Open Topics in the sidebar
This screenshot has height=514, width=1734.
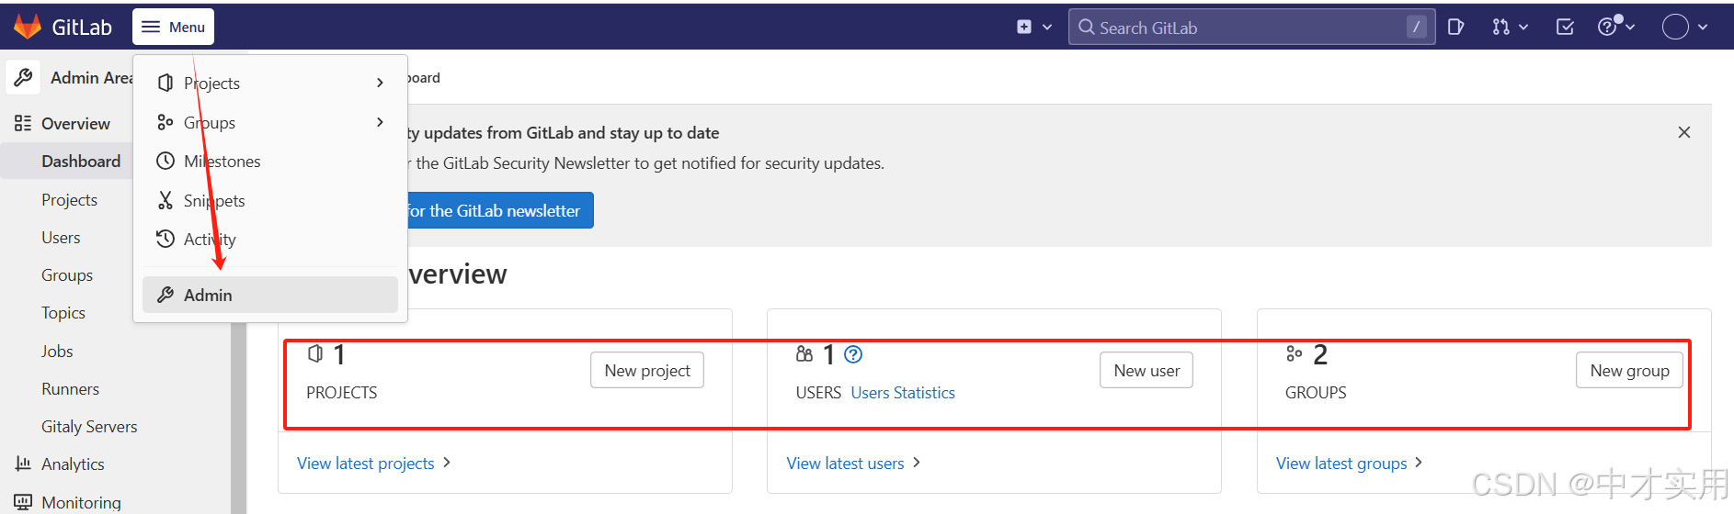(63, 312)
